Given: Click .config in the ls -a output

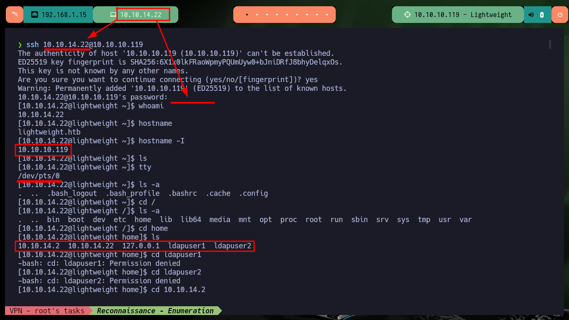Looking at the screenshot, I should point(253,193).
